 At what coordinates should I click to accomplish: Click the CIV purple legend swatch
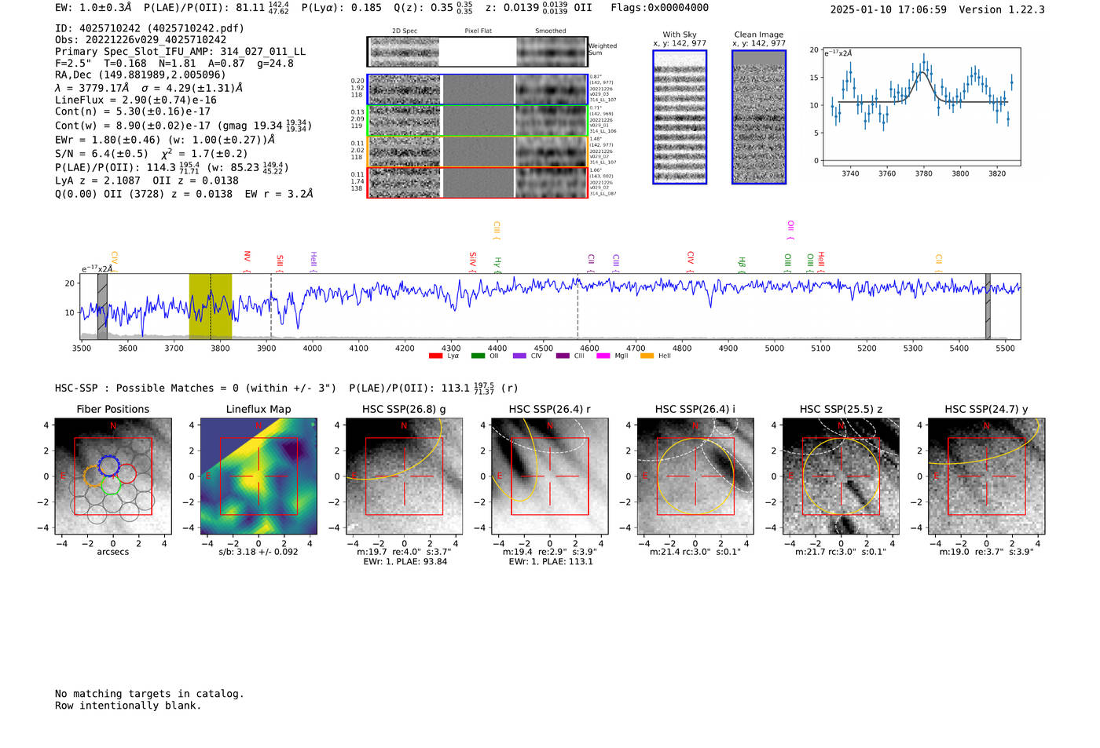519,356
